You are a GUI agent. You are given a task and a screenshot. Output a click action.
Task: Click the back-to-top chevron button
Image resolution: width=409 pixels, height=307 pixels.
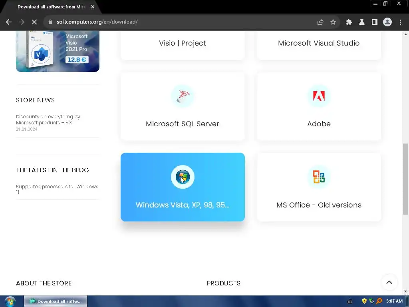pos(389,282)
